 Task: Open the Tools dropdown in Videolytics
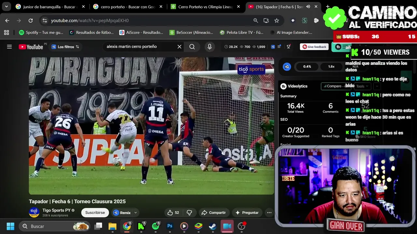362,86
